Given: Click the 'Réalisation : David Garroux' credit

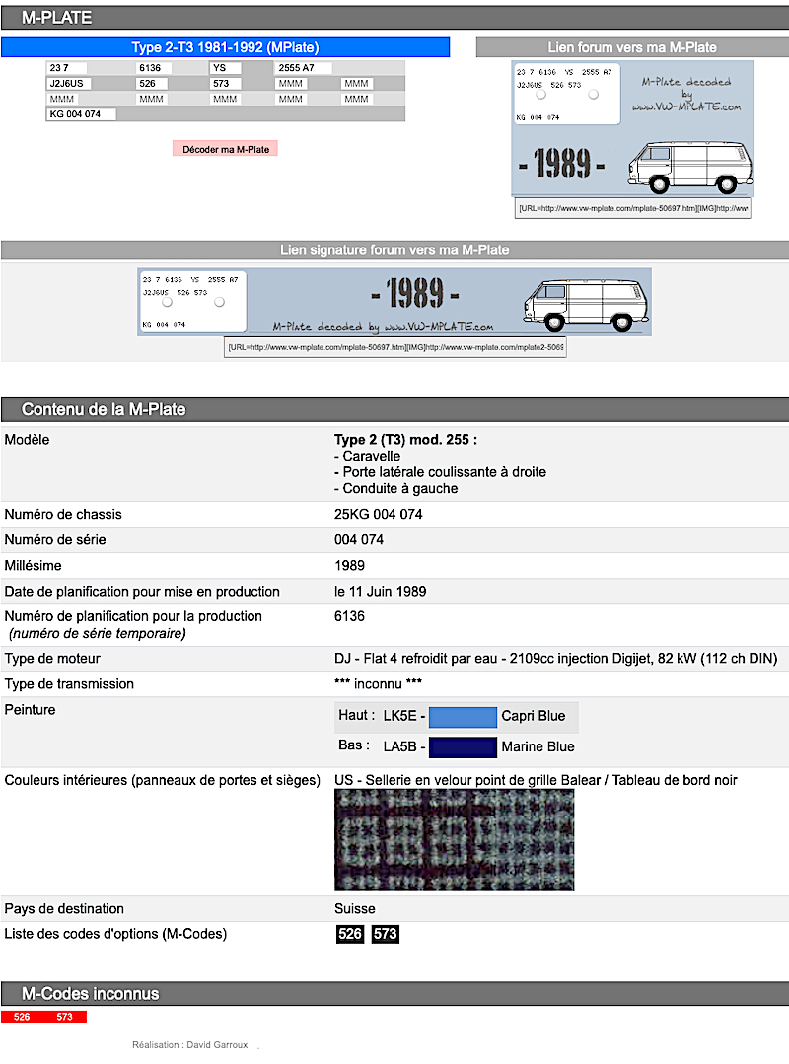Looking at the screenshot, I should tap(190, 1045).
